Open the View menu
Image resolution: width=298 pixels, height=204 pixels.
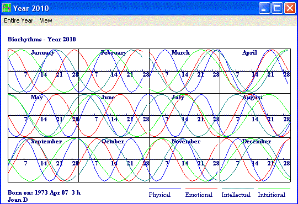(46, 20)
